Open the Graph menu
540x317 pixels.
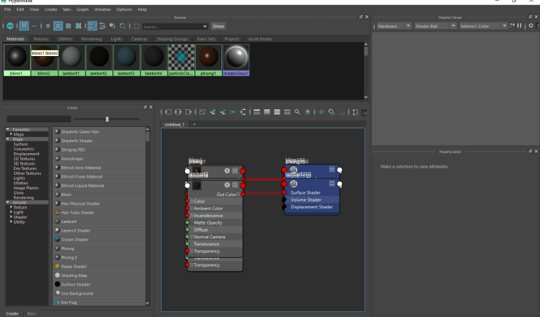click(x=82, y=9)
